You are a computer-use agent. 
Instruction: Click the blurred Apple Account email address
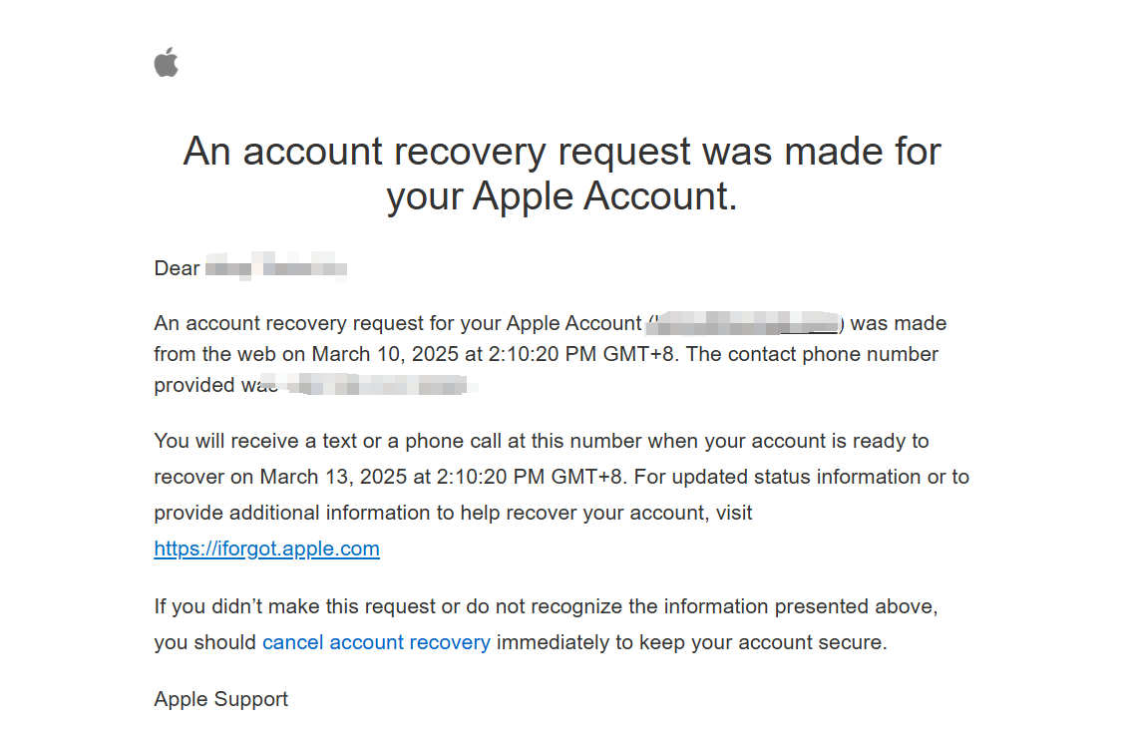point(745,322)
